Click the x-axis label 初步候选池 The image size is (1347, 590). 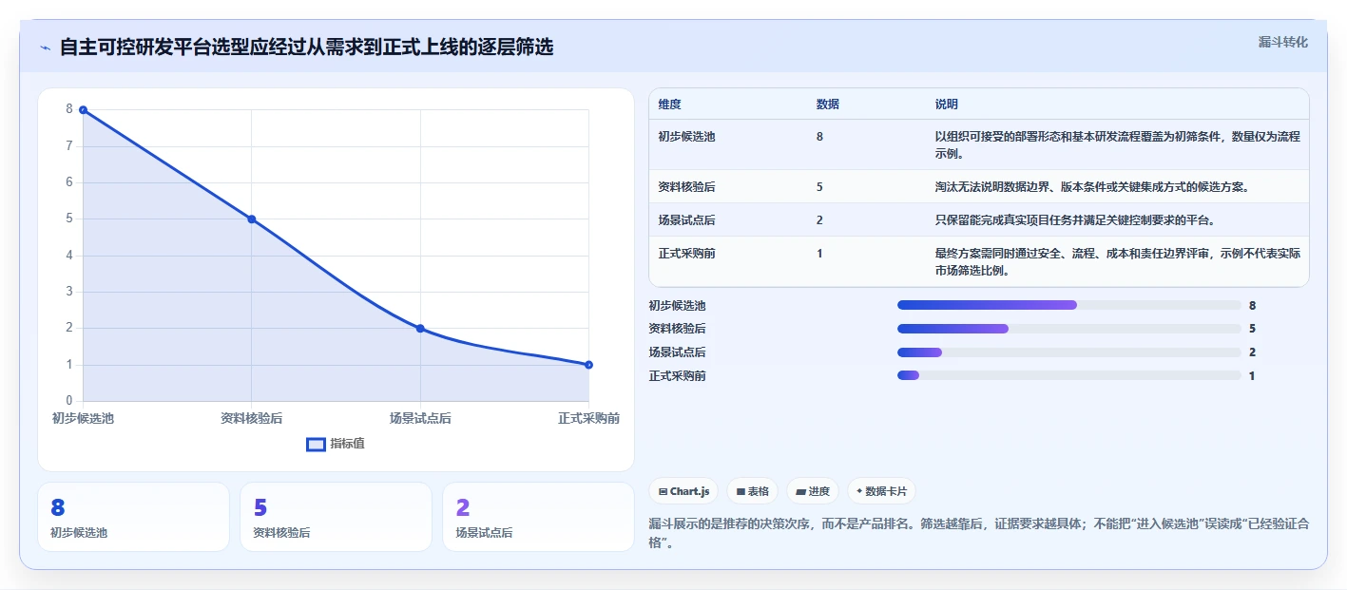click(83, 418)
